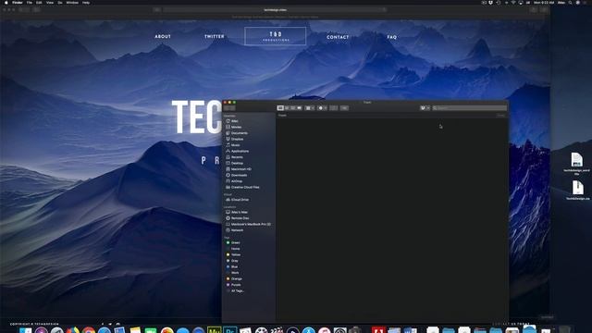Select Remote Disc under Locations

(x=237, y=218)
